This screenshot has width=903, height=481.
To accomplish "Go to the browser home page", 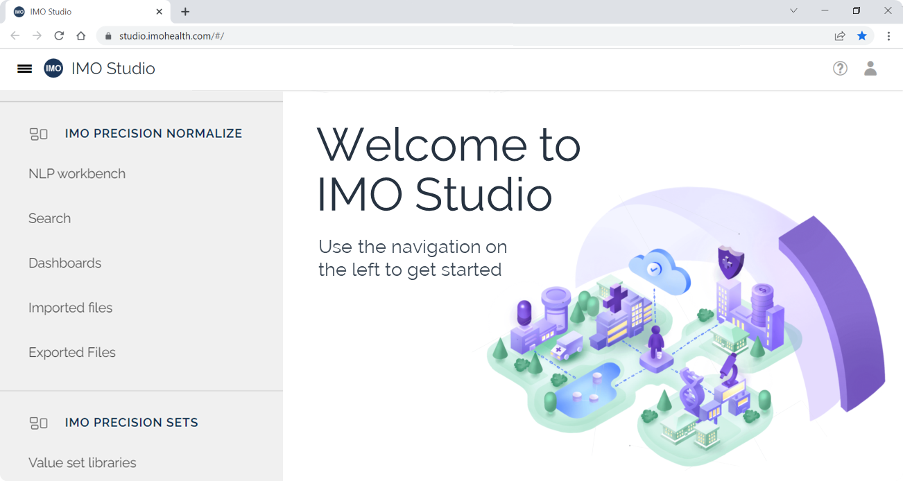I will 81,36.
